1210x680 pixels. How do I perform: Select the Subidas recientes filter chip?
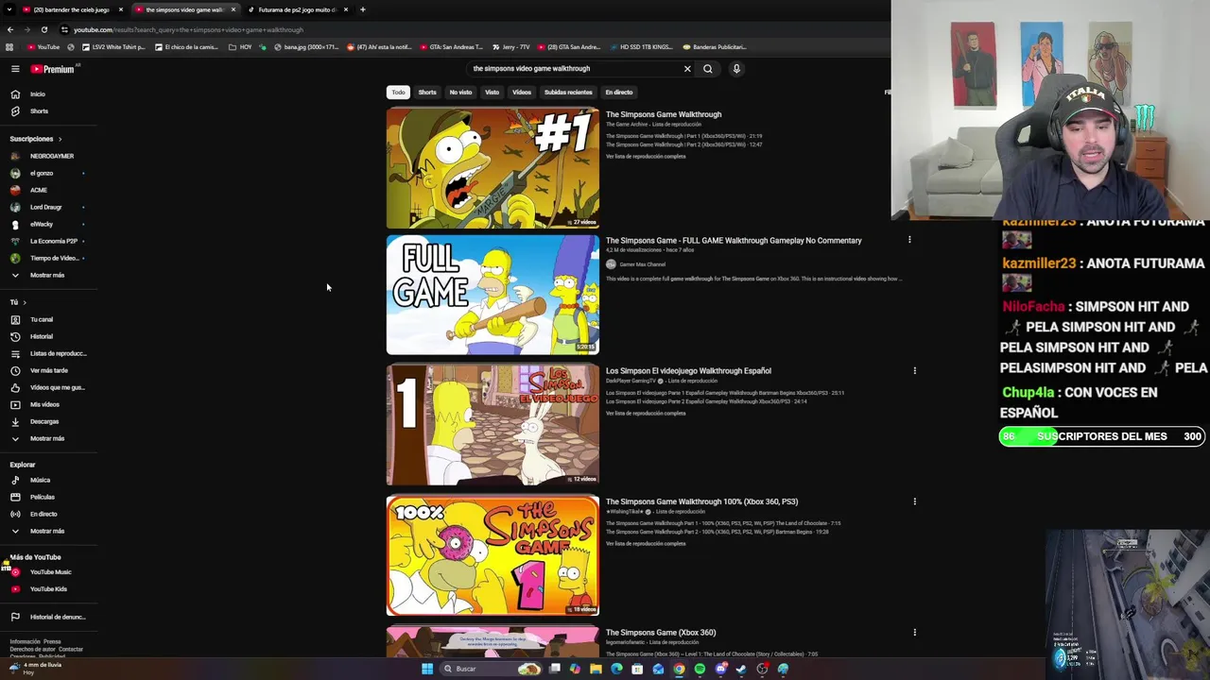tap(568, 93)
